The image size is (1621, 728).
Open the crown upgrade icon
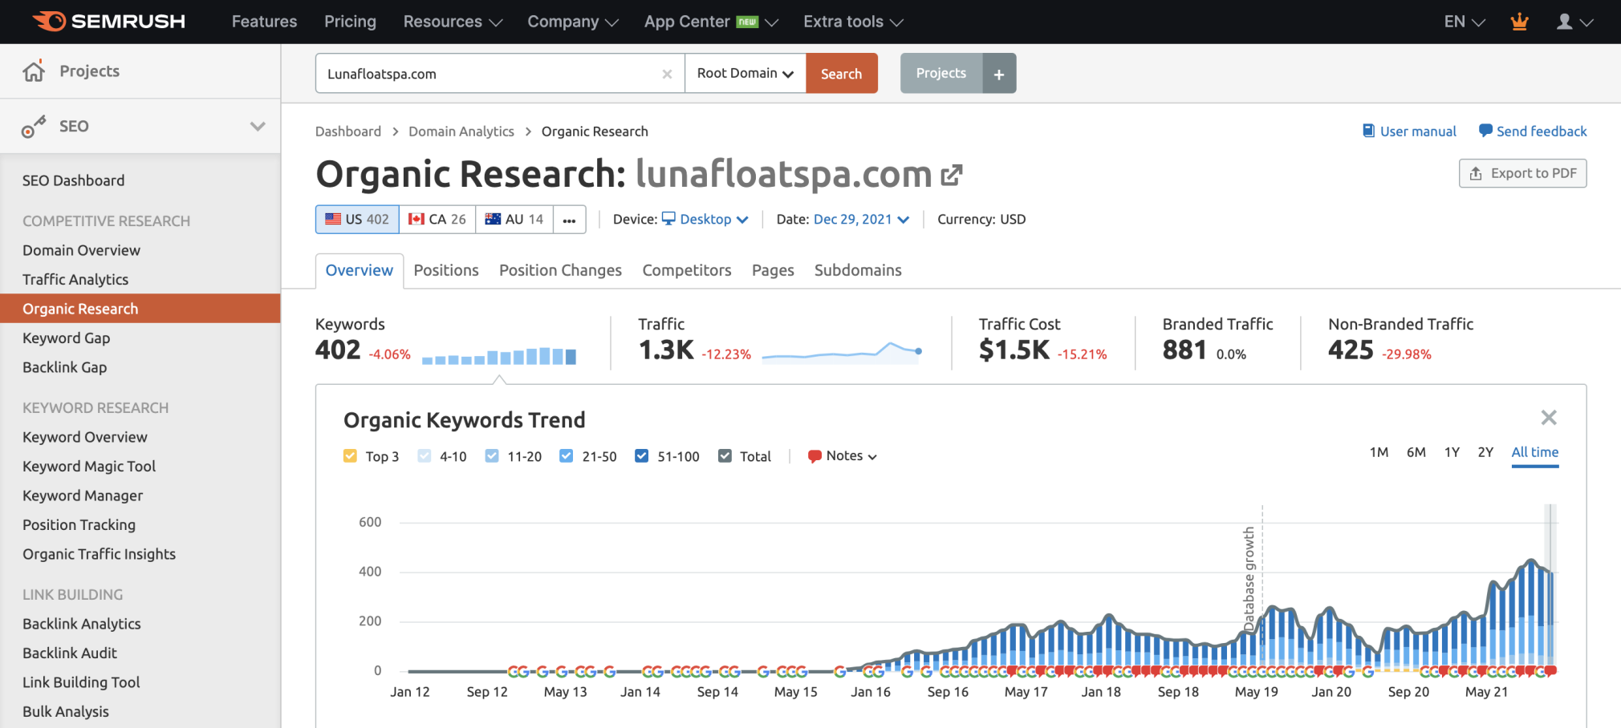pos(1519,22)
